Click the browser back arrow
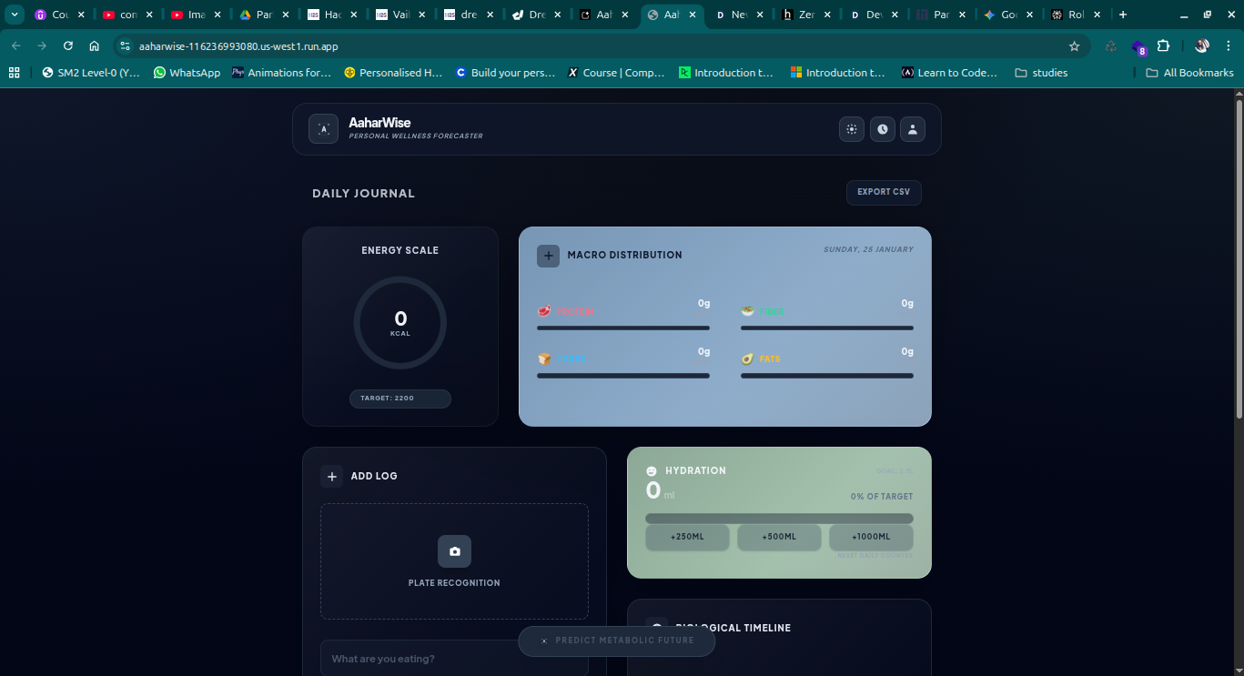 point(16,45)
